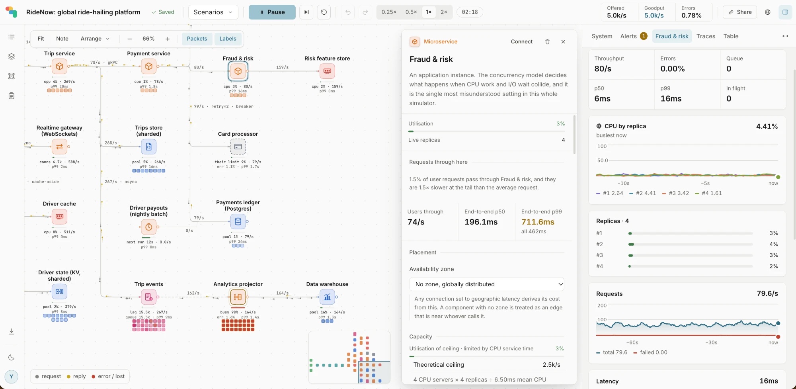Viewport: 796px width, 389px height.
Task: Select the Card processor node icon
Action: pyautogui.click(x=238, y=147)
